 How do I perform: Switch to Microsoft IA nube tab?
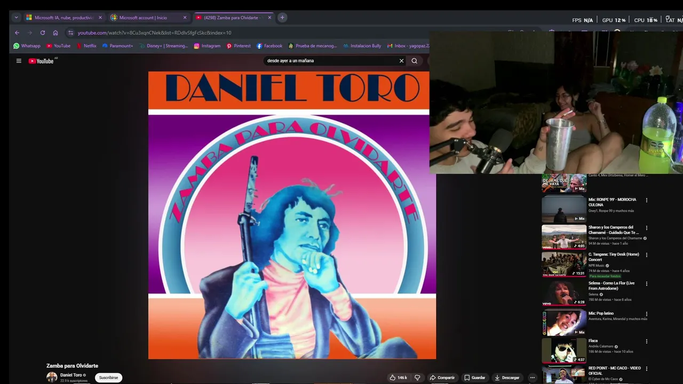click(x=63, y=18)
